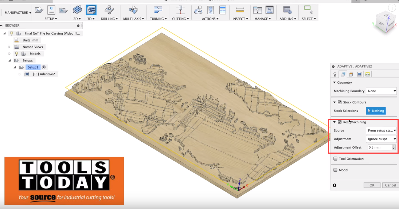
Task: Open the Adjustment Ignore cusps dropdown
Action: 381,139
